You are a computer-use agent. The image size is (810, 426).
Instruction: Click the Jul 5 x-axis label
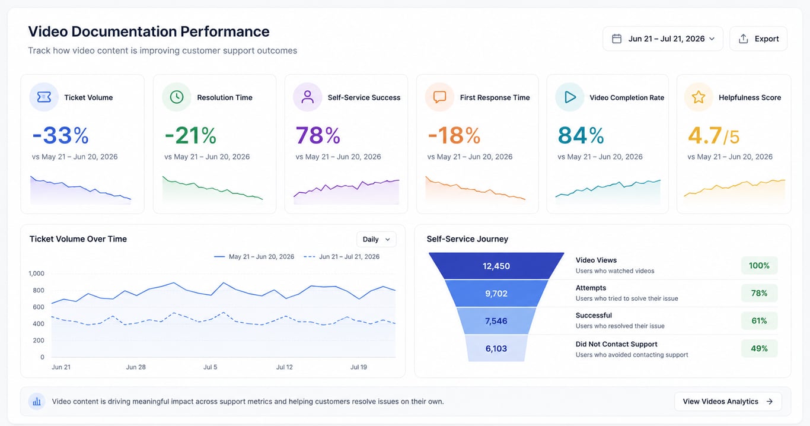tap(211, 367)
